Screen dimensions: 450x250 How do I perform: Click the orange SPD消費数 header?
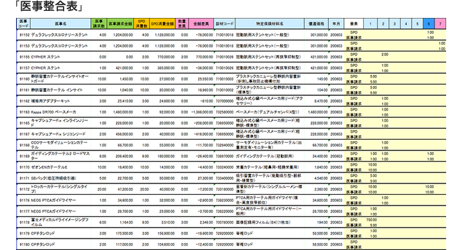click(x=141, y=24)
